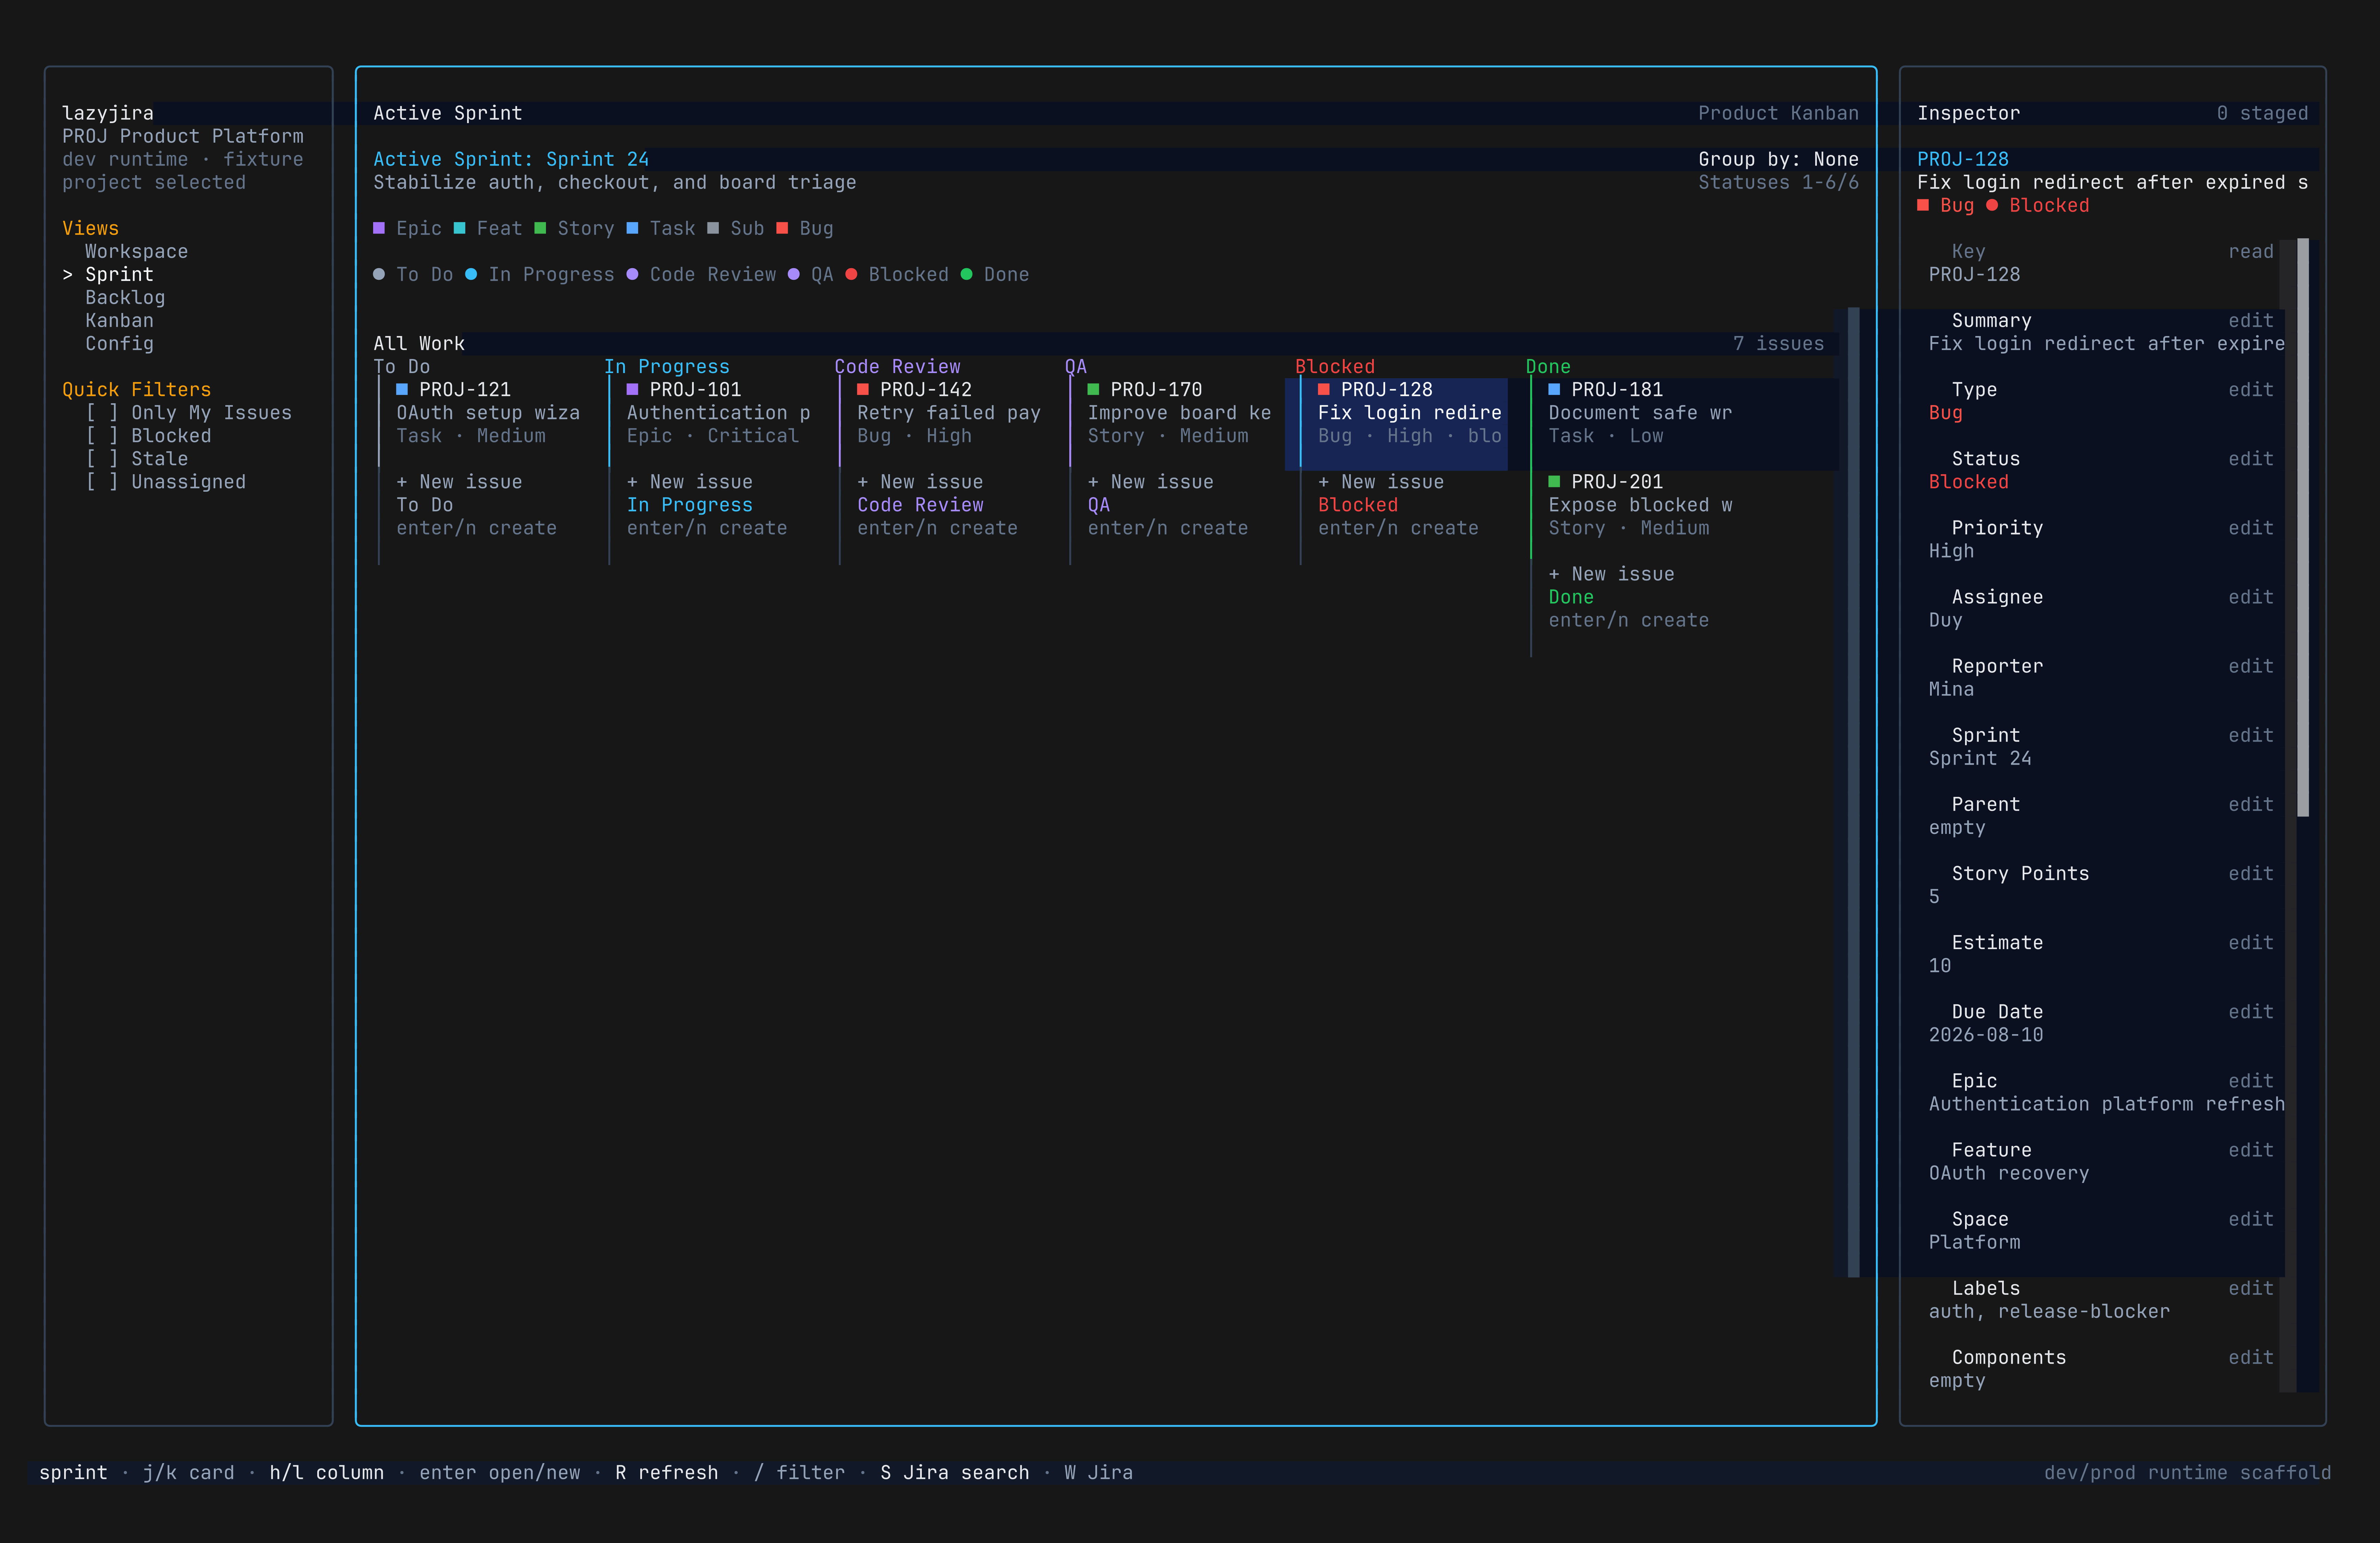Click the green Story legend square
The image size is (2380, 1543).
pos(540,228)
